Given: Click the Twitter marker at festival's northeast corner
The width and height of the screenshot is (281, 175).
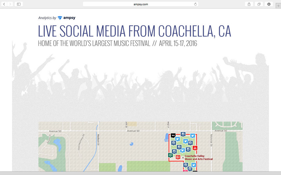Looking at the screenshot, I should [192, 136].
